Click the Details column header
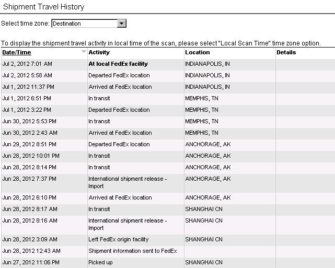Screen dimensions: 335x268 pyautogui.click(x=286, y=52)
